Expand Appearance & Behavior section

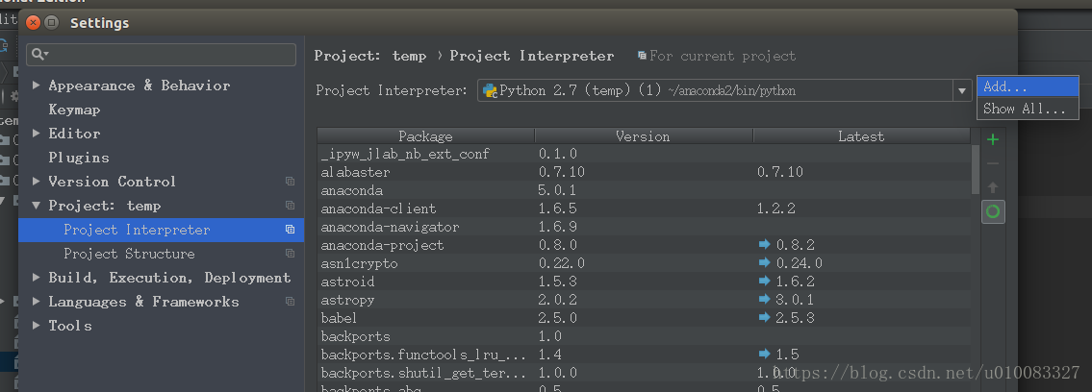[x=37, y=85]
